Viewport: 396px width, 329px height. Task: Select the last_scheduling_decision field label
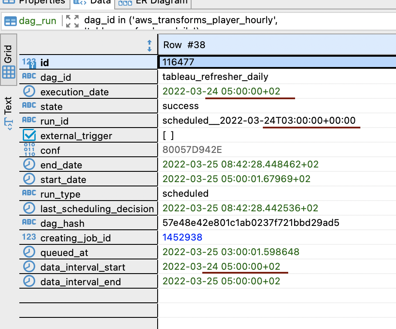coord(97,209)
